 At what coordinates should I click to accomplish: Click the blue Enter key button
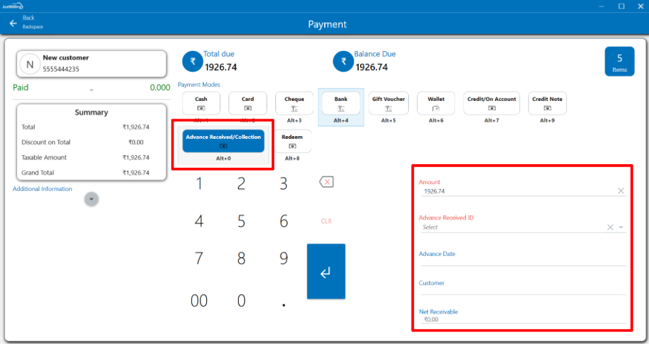pyautogui.click(x=326, y=272)
